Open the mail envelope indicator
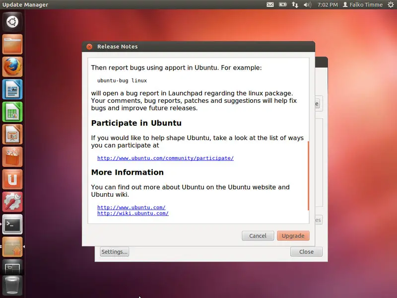 pyautogui.click(x=270, y=4)
